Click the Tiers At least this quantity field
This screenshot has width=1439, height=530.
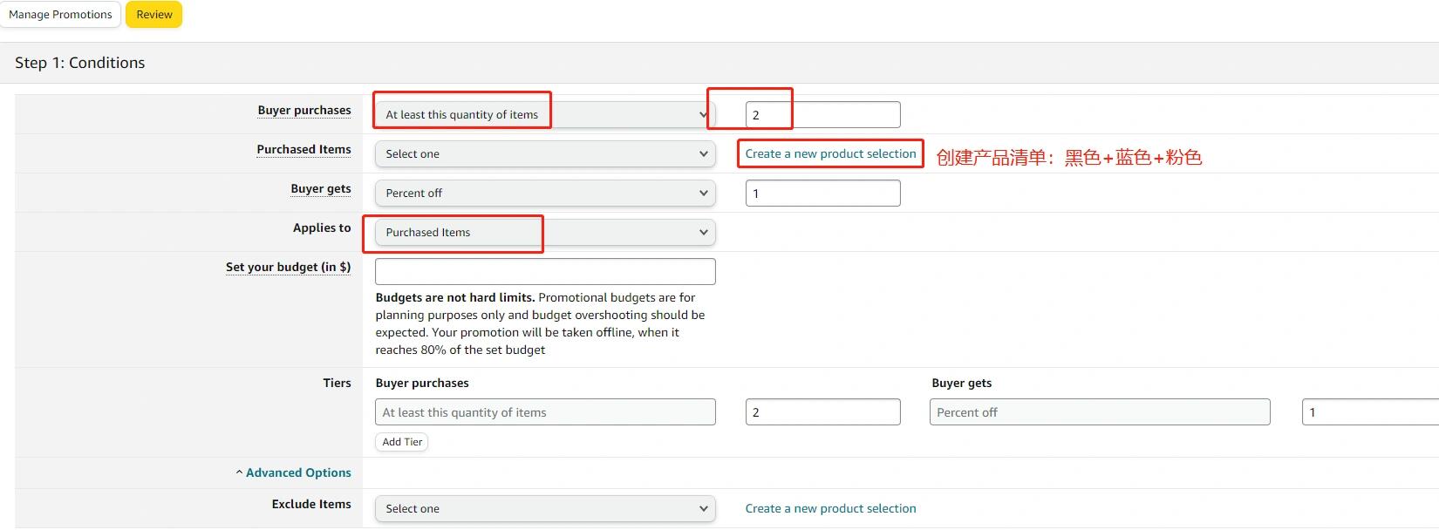[545, 412]
